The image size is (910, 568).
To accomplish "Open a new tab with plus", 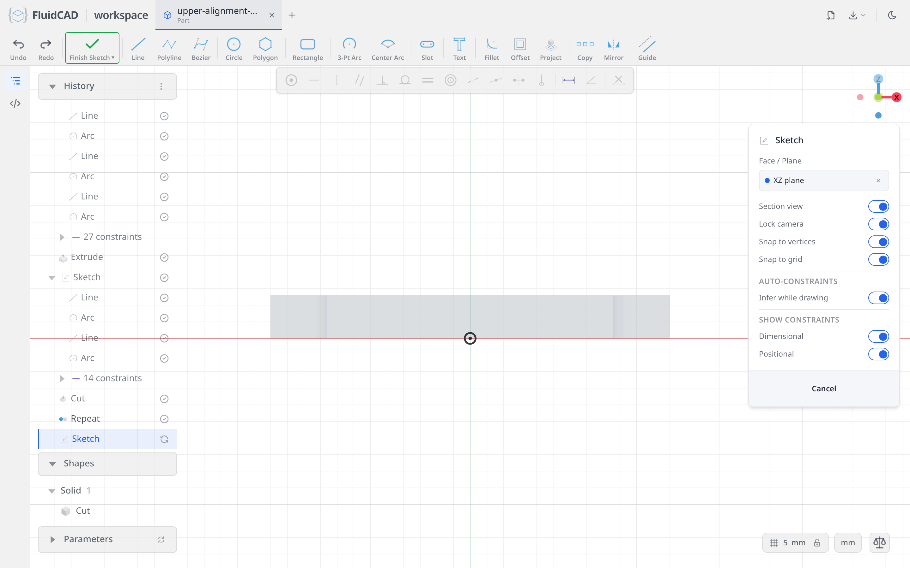I will (292, 15).
